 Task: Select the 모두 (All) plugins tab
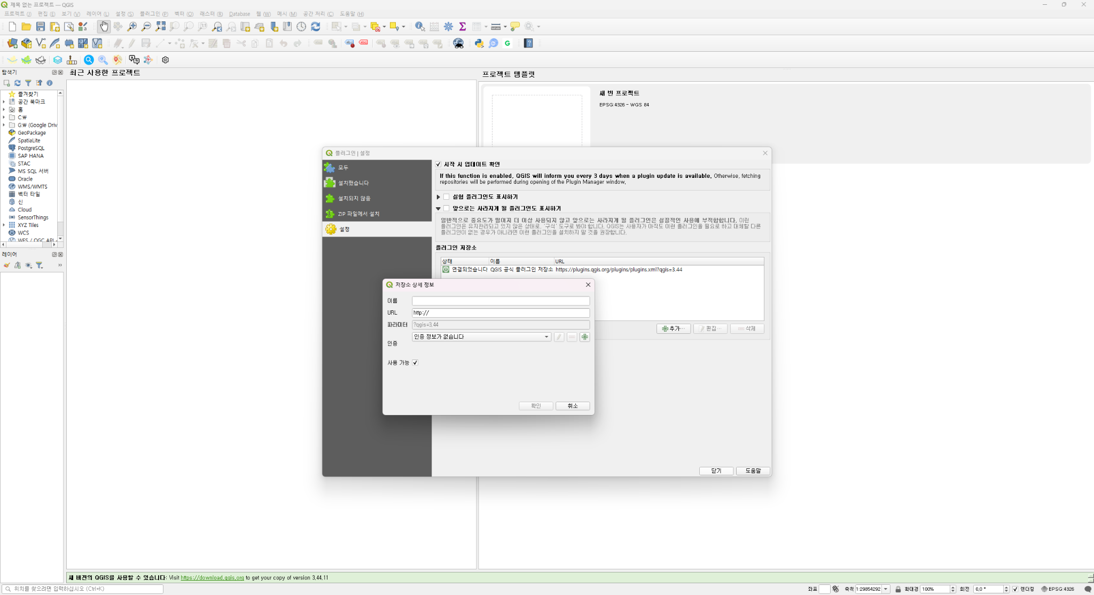pos(377,168)
